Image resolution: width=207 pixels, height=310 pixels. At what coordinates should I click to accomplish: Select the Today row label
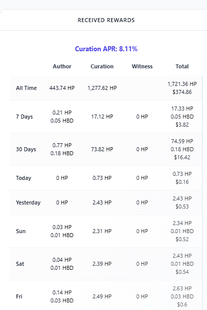[x=24, y=178]
